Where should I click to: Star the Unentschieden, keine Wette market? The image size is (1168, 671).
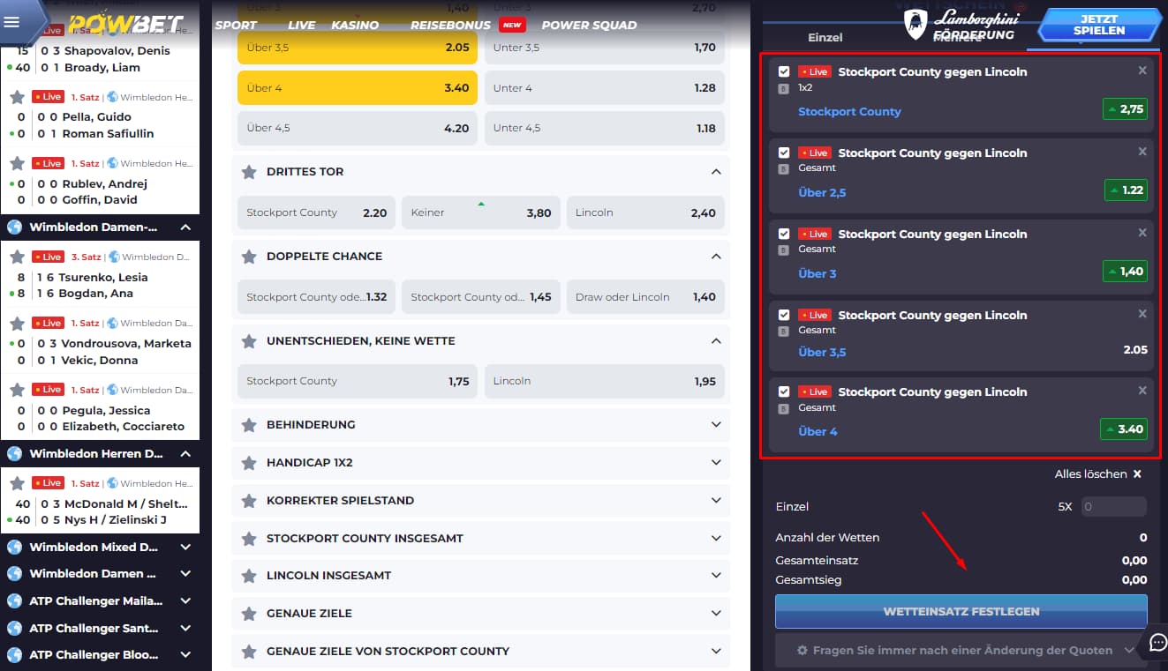point(249,341)
